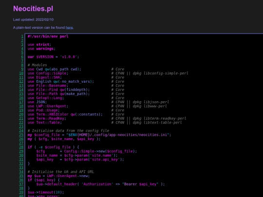263x197 pixels.
Task: Jump to line number 15 anchor
Action: (x=21, y=94)
